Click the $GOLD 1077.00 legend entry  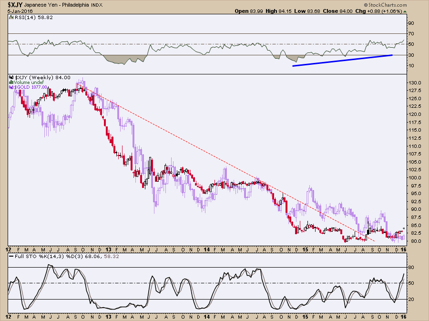(x=31, y=87)
